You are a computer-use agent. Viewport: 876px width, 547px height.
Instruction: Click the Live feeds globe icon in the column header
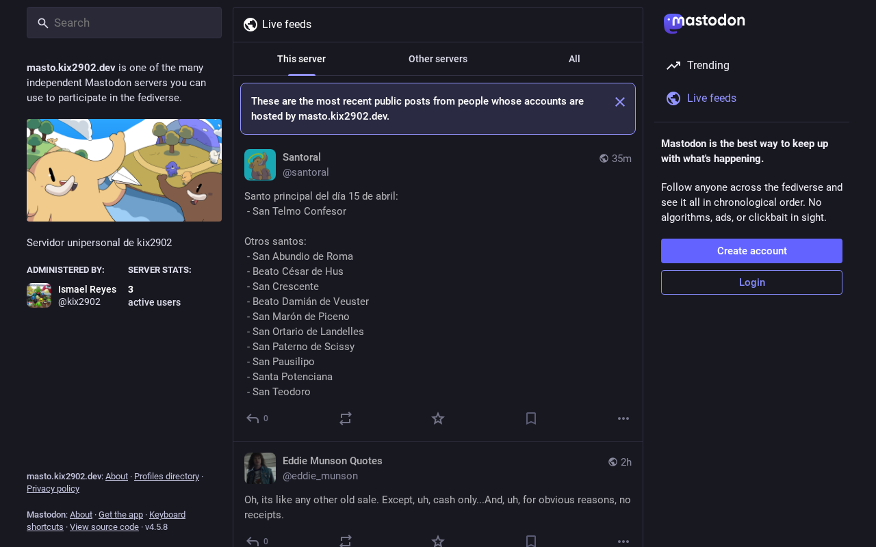pyautogui.click(x=250, y=25)
